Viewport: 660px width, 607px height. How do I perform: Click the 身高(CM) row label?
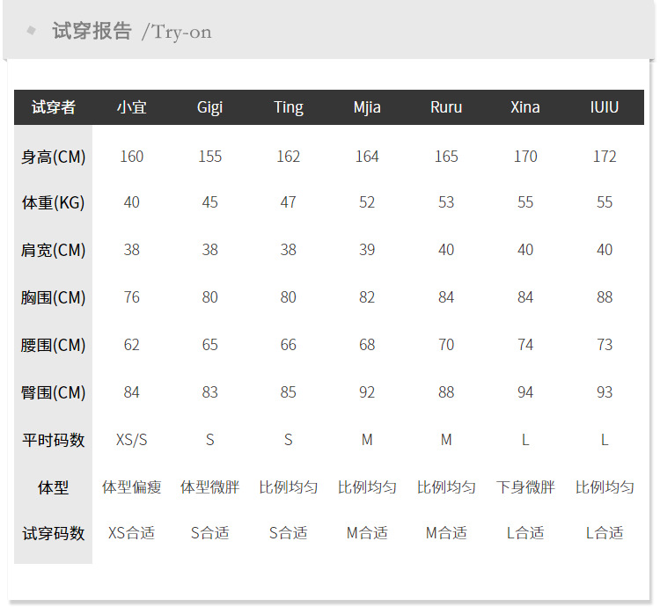click(x=54, y=157)
